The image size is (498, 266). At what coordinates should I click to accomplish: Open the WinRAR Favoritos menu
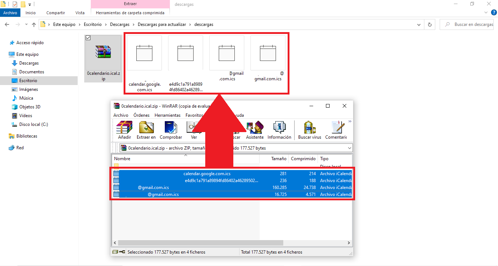click(194, 115)
